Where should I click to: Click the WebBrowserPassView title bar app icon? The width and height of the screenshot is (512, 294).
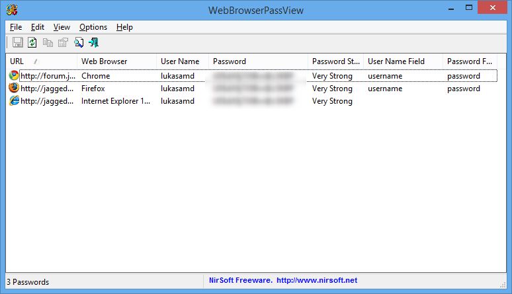click(13, 9)
